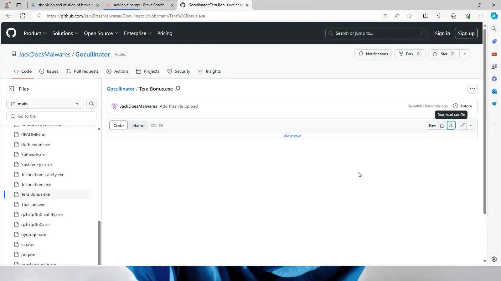Open Edge sidebar settings gear
501x281 pixels.
494,259
